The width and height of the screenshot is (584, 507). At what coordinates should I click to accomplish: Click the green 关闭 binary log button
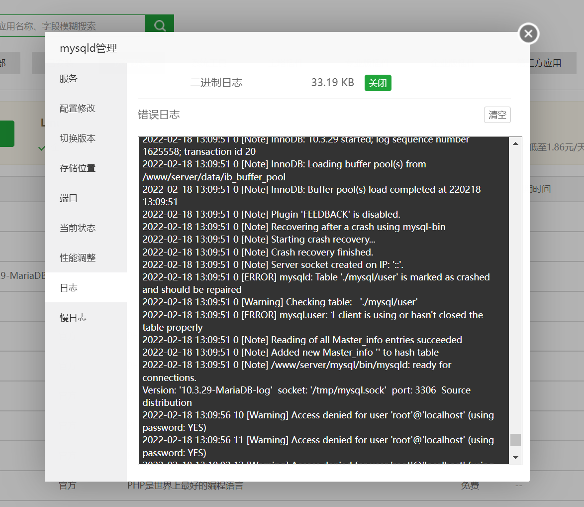click(x=378, y=83)
